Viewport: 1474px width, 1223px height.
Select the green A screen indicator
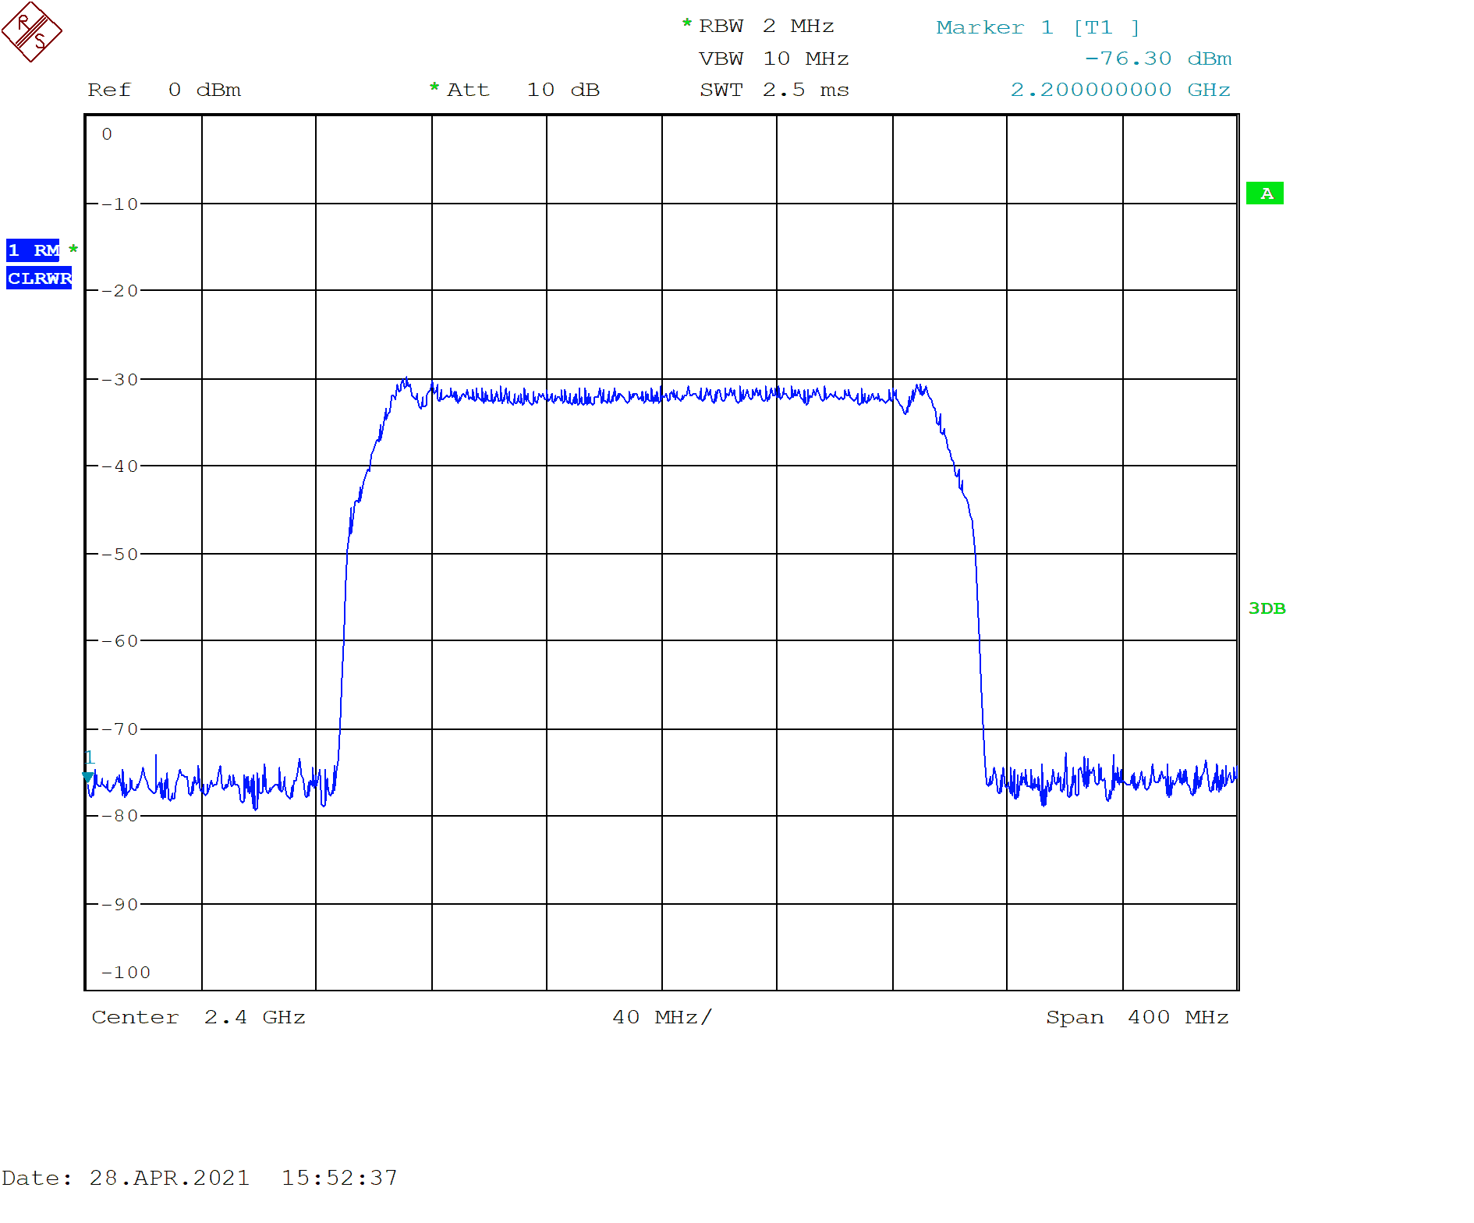coord(1265,193)
